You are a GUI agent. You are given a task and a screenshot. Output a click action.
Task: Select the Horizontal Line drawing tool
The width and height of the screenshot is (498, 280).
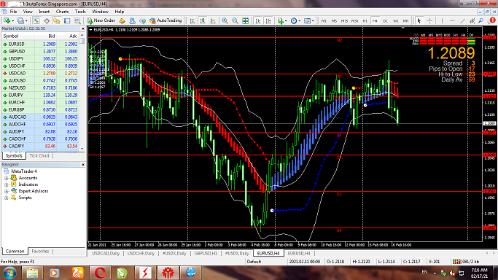pyautogui.click(x=452, y=20)
